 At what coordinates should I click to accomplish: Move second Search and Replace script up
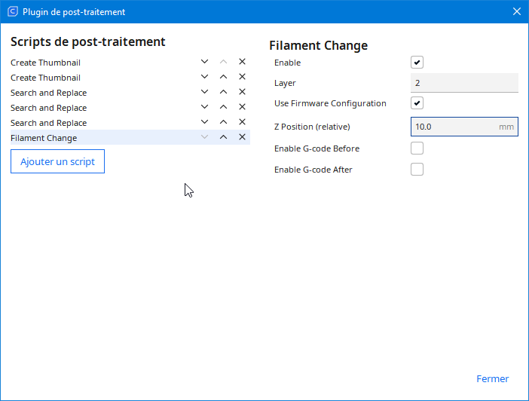click(223, 107)
